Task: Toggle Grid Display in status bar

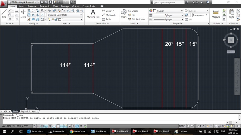Action: pos(42,126)
